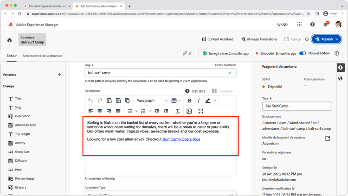Justify text alignment
This screenshot has width=348, height=196.
(118, 111)
